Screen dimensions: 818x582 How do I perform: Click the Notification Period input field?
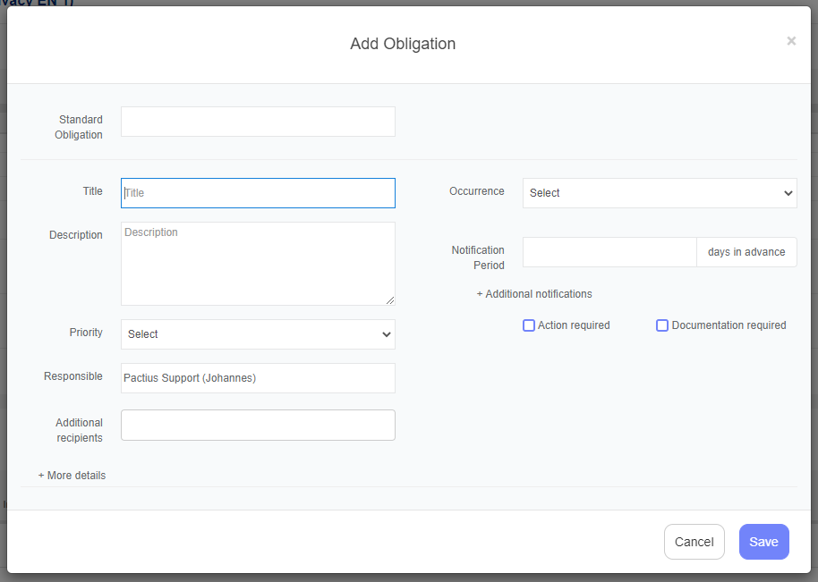click(x=609, y=252)
